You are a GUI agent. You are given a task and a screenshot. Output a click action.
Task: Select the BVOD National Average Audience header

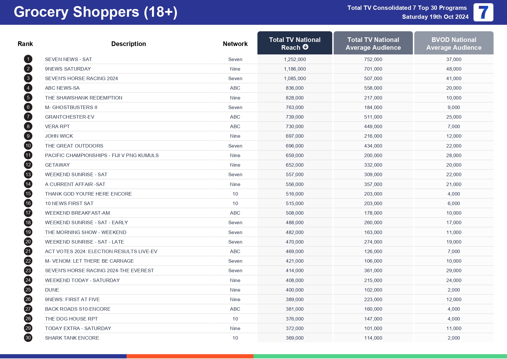(x=454, y=43)
